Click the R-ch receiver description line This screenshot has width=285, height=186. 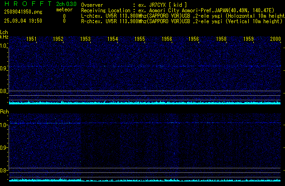coord(182,21)
